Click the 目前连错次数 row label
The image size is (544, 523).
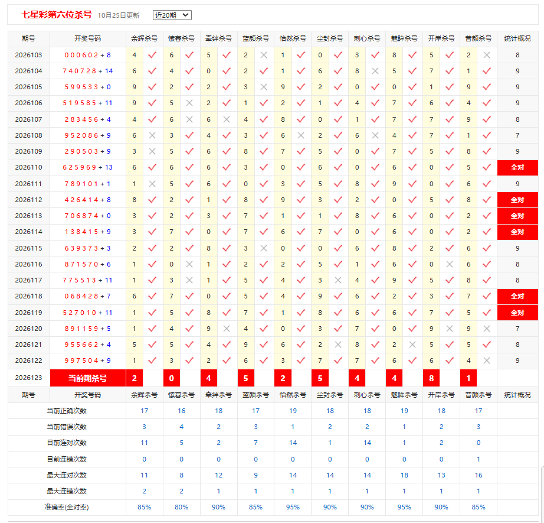[x=67, y=459]
